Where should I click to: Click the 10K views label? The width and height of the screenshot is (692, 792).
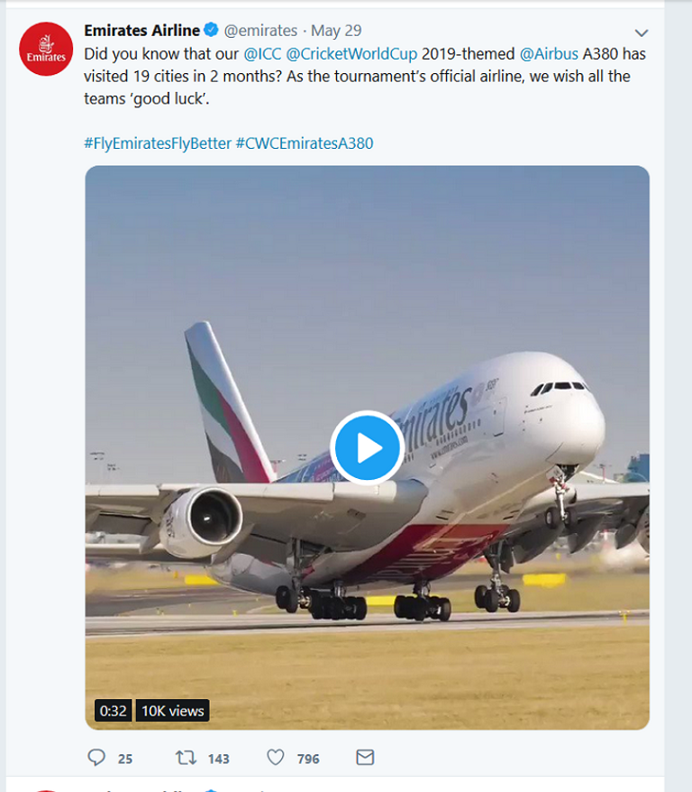pos(173,711)
